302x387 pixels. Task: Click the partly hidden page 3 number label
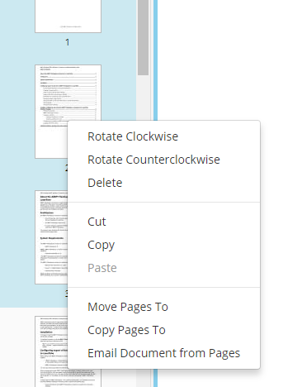[66, 294]
